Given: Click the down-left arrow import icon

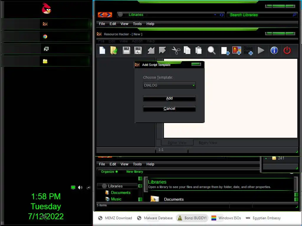Looking at the screenshot, I should [151, 51].
